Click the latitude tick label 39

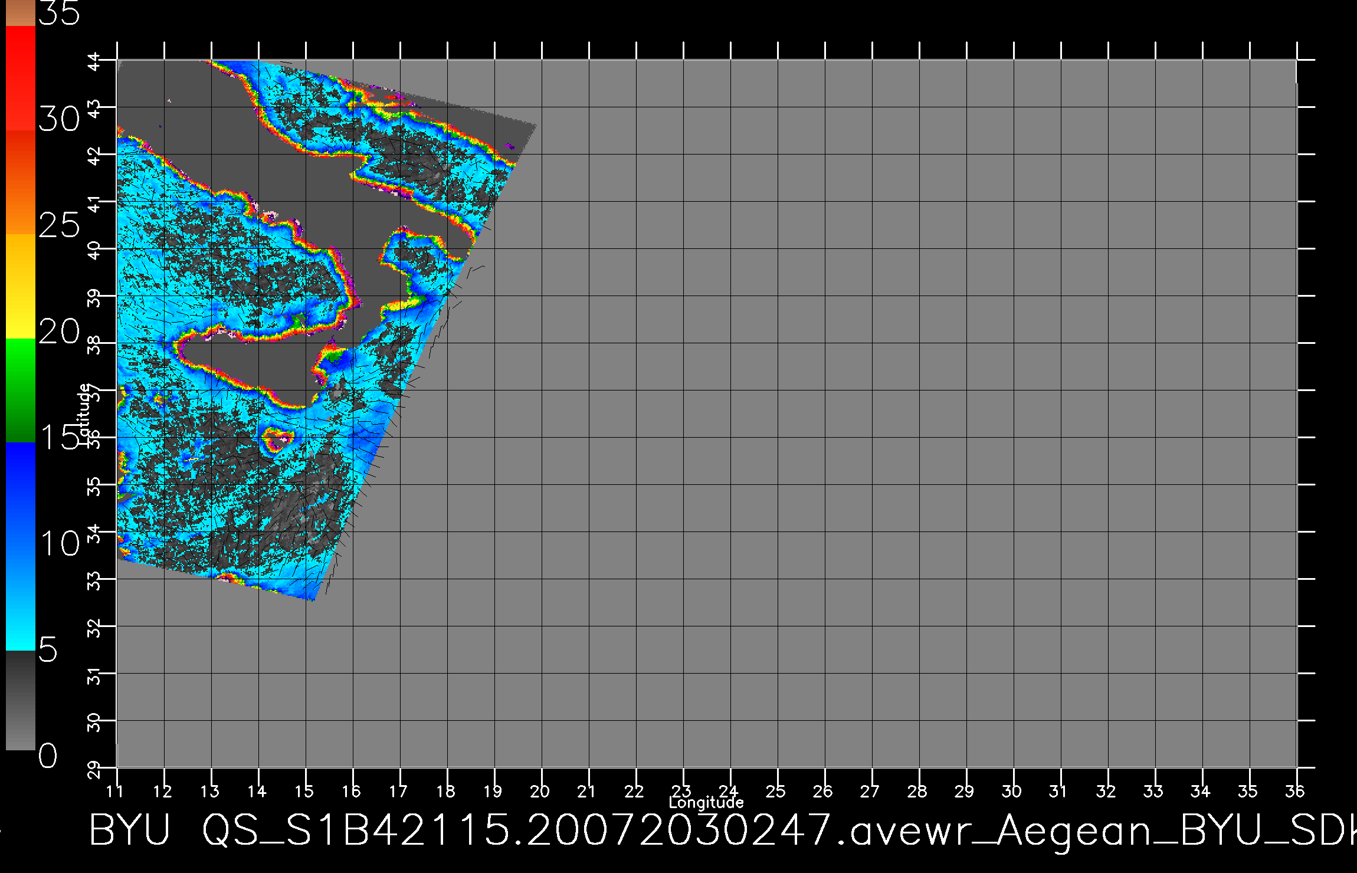click(x=95, y=297)
